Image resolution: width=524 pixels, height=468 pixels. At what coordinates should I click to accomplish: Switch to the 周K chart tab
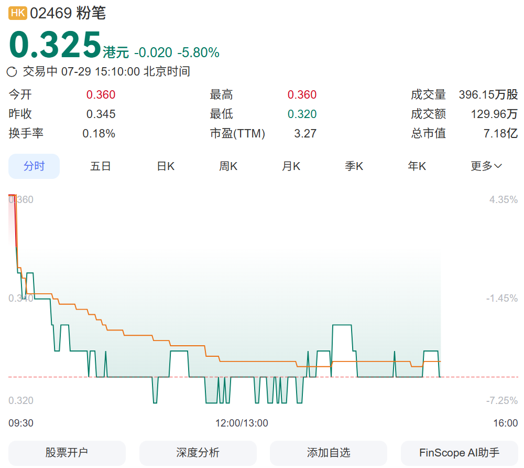[228, 166]
